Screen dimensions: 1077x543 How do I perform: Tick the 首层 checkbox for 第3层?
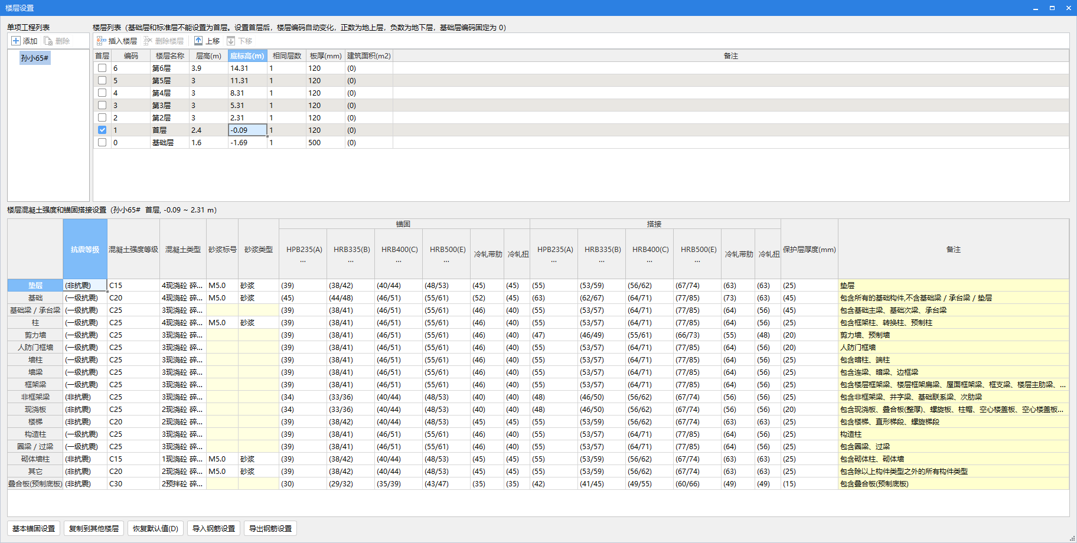102,105
